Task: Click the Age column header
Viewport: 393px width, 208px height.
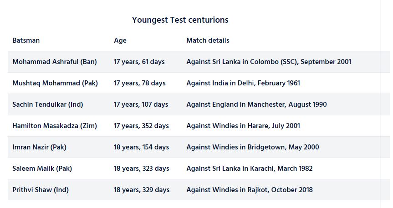Action: click(120, 40)
